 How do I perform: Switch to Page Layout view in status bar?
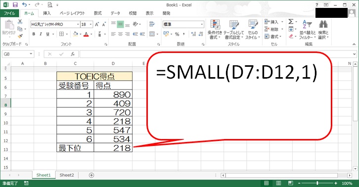[278, 183]
